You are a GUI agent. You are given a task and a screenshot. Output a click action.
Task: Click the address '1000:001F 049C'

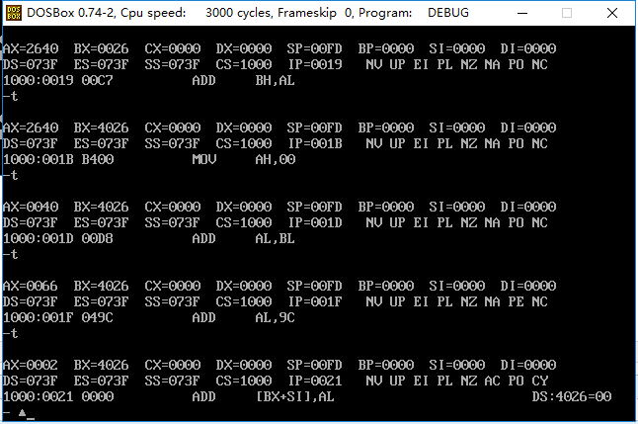pyautogui.click(x=58, y=317)
